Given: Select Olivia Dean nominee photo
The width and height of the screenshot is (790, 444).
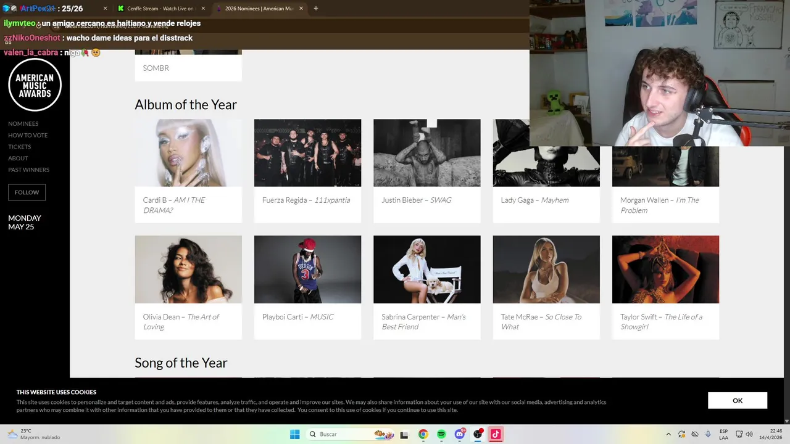Looking at the screenshot, I should pos(188,269).
